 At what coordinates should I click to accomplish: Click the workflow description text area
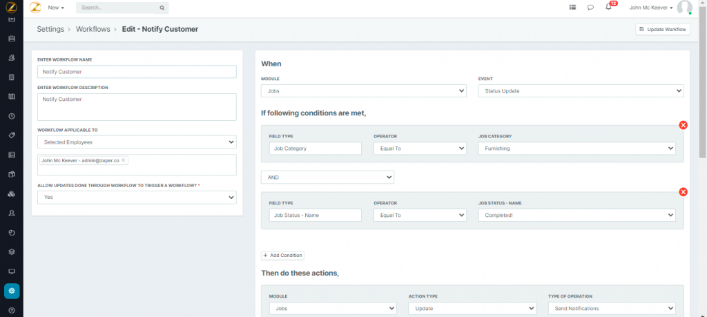tap(137, 107)
